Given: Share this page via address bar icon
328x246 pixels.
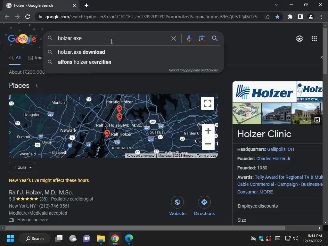Looking at the screenshot, I should click(267, 17).
